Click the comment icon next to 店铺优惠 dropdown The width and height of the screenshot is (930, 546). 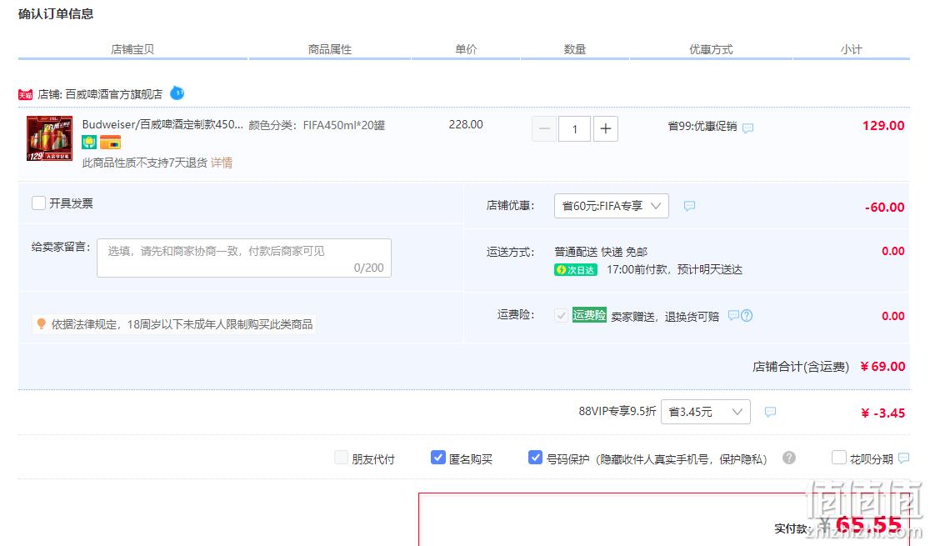tap(689, 206)
